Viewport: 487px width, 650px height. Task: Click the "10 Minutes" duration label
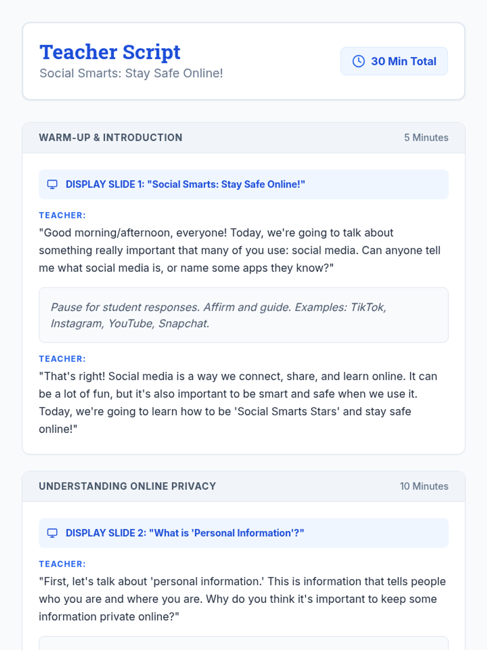click(424, 486)
